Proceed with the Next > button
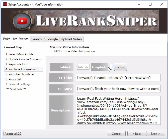Screen dimensions: 168x139 click(155, 134)
